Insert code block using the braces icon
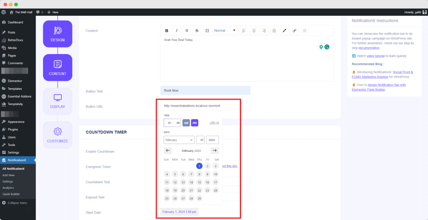428x220 pixels. [207, 31]
